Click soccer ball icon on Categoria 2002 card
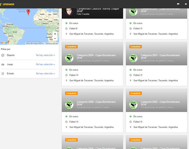Viewport: 189px width, 149px height. pyautogui.click(x=130, y=122)
